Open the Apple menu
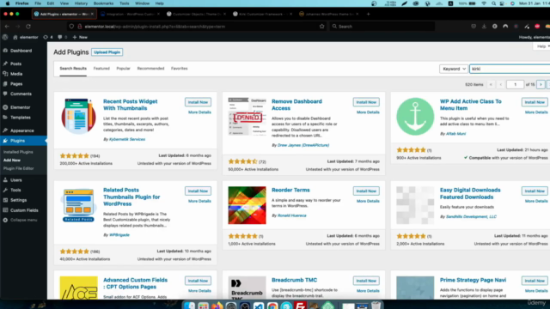The width and height of the screenshot is (550, 309). (8, 3)
